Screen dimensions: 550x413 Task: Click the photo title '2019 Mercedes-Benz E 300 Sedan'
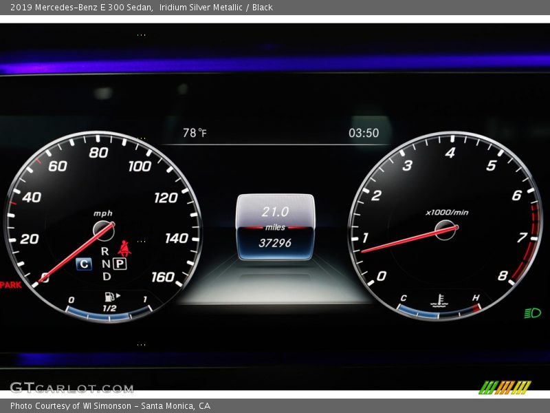coord(81,8)
